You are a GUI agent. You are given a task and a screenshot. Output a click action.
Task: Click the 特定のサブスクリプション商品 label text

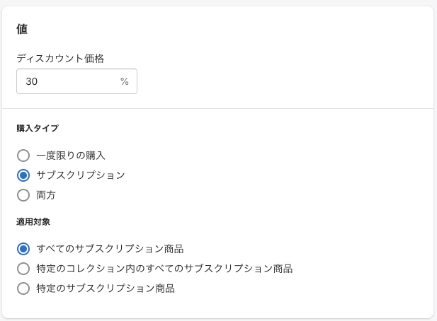tap(106, 288)
